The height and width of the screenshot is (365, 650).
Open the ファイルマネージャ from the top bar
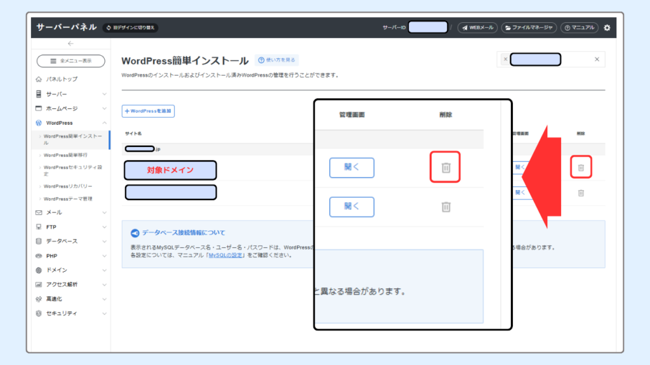click(x=529, y=27)
